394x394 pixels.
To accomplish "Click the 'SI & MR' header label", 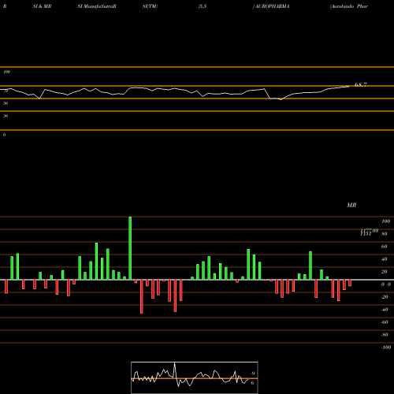I will [x=42, y=6].
